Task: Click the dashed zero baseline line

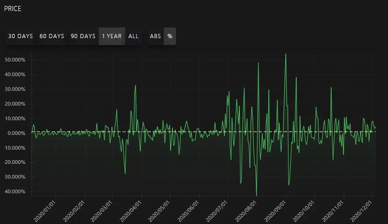Action: [x=202, y=132]
